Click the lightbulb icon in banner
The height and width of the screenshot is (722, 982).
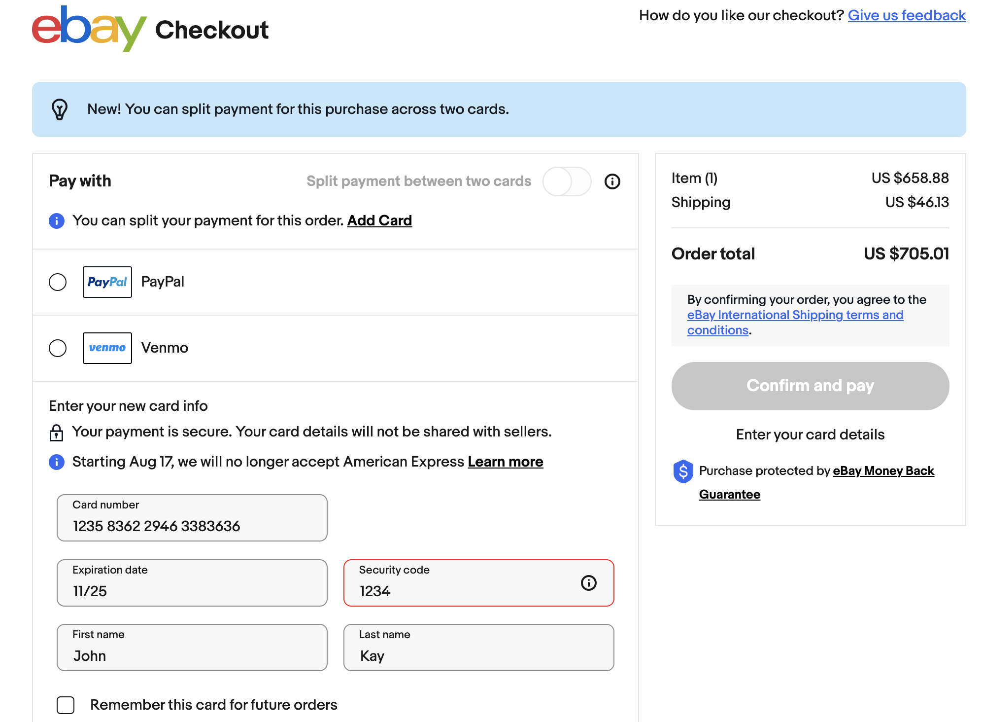click(60, 109)
